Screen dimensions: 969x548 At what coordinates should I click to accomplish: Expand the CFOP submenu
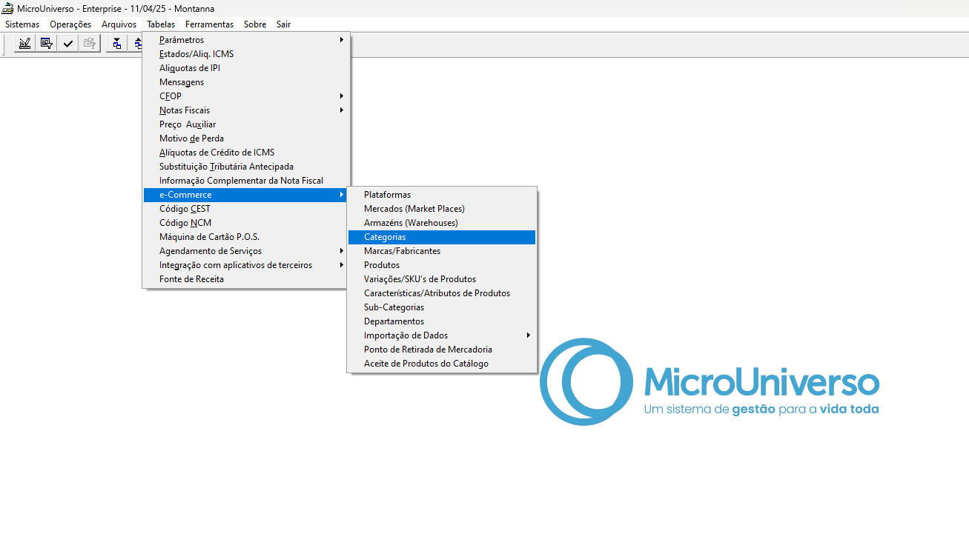click(x=245, y=96)
